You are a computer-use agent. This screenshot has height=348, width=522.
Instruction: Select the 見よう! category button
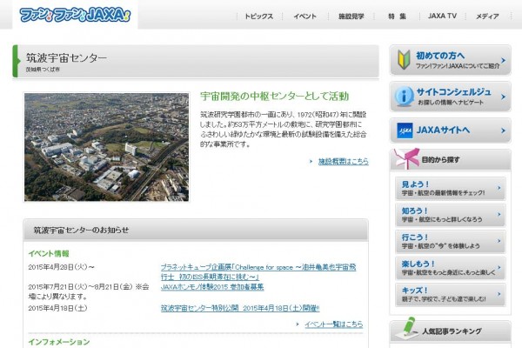tap(450, 188)
